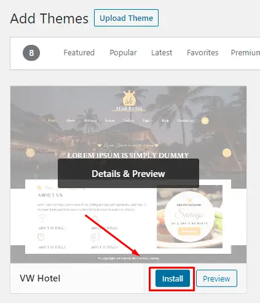Switch to the Featured tab

click(x=79, y=53)
